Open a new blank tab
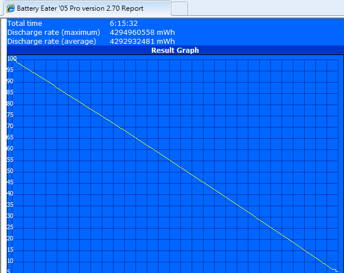This screenshot has height=273, width=344. click(x=179, y=8)
